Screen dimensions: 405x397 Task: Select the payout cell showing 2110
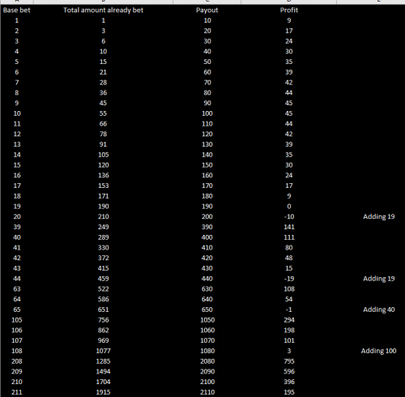(x=207, y=392)
